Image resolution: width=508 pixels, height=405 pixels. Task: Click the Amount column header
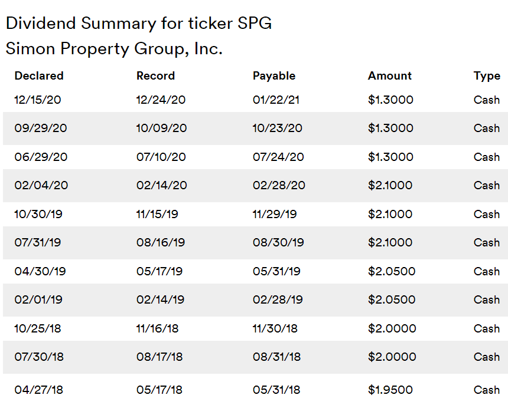click(390, 76)
